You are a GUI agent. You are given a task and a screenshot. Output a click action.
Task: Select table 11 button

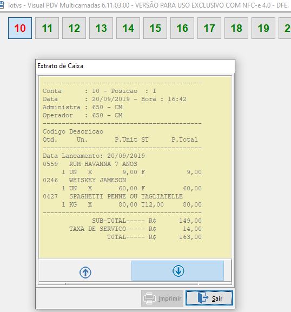[47, 28]
